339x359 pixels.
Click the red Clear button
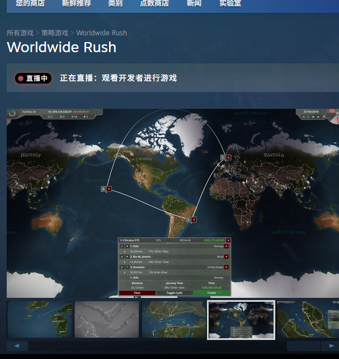coord(137,293)
